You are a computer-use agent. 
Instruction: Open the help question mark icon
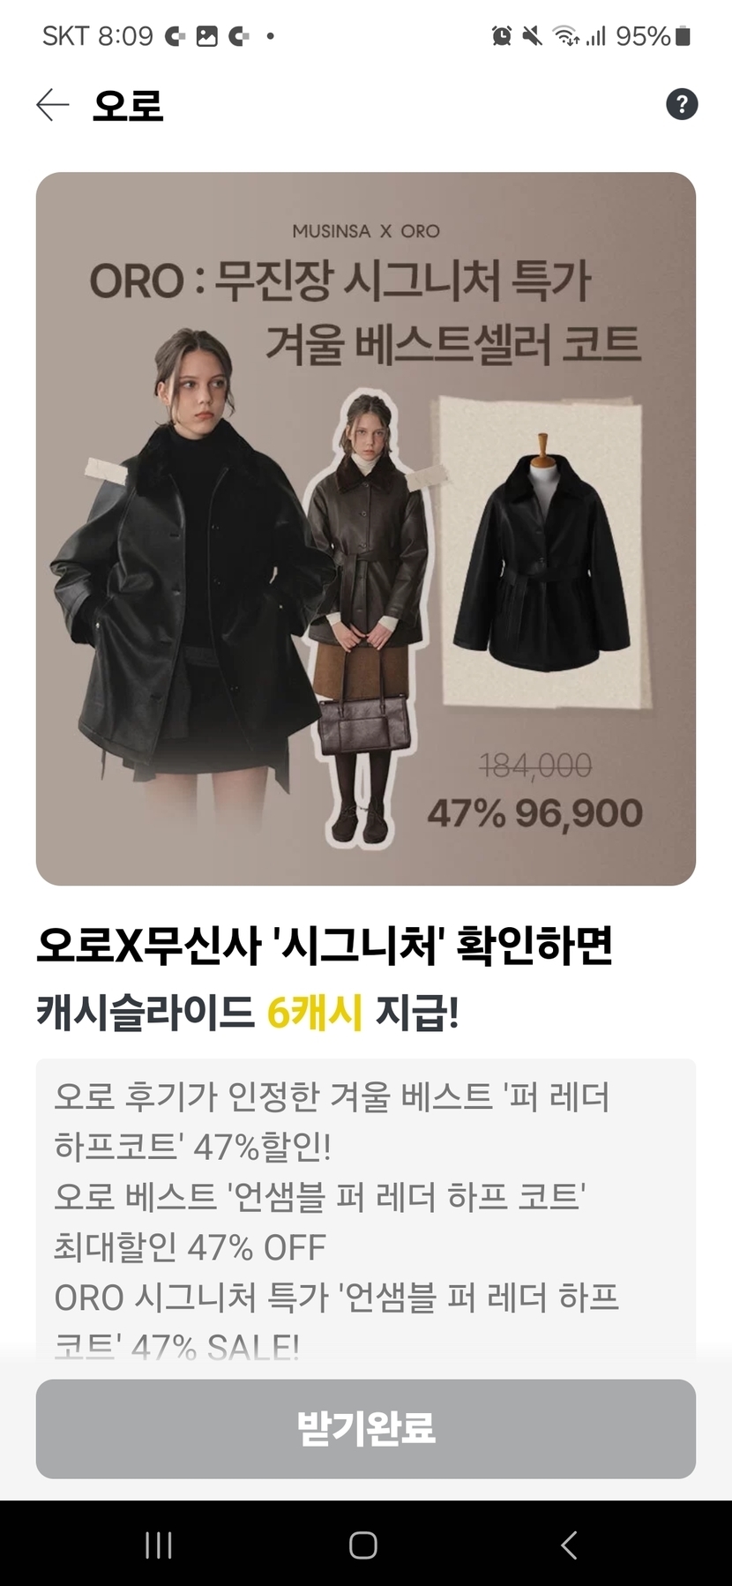(682, 104)
